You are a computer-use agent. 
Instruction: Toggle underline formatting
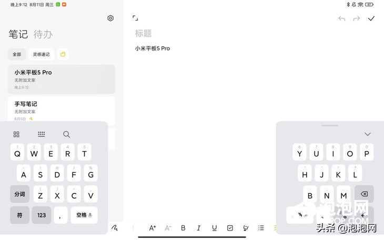click(214, 228)
